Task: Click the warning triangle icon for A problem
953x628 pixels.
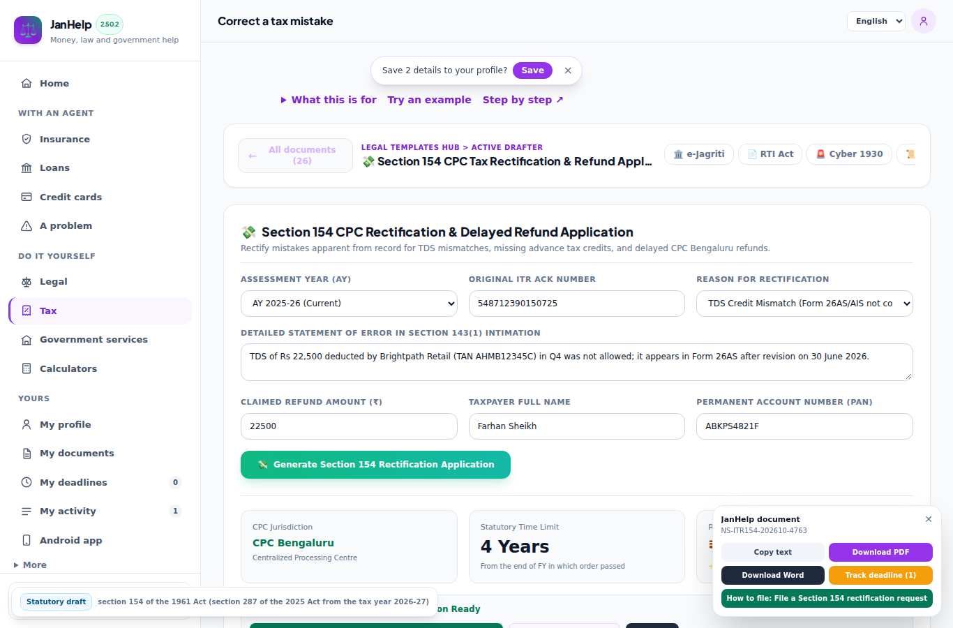Action: pos(27,225)
